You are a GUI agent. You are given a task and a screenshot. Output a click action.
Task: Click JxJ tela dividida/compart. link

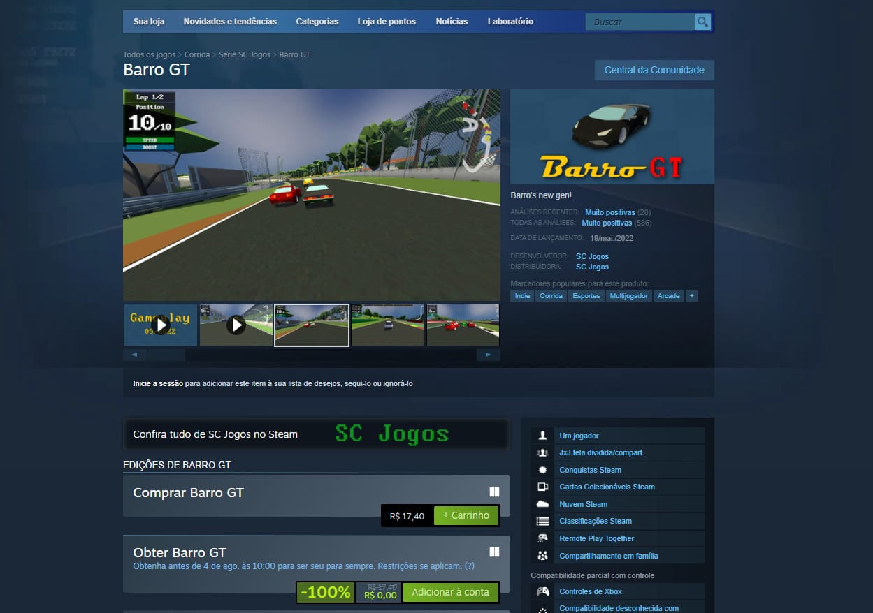point(602,452)
